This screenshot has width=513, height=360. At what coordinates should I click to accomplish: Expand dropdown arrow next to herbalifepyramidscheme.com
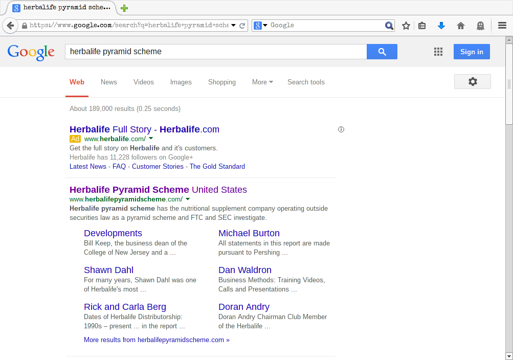188,199
